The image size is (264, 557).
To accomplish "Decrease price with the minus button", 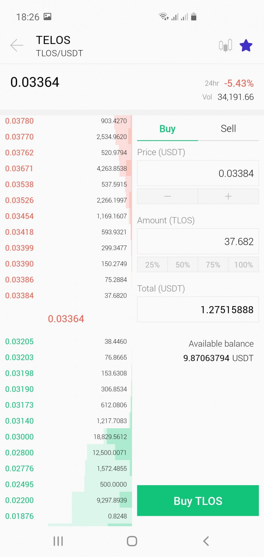I will click(x=168, y=196).
